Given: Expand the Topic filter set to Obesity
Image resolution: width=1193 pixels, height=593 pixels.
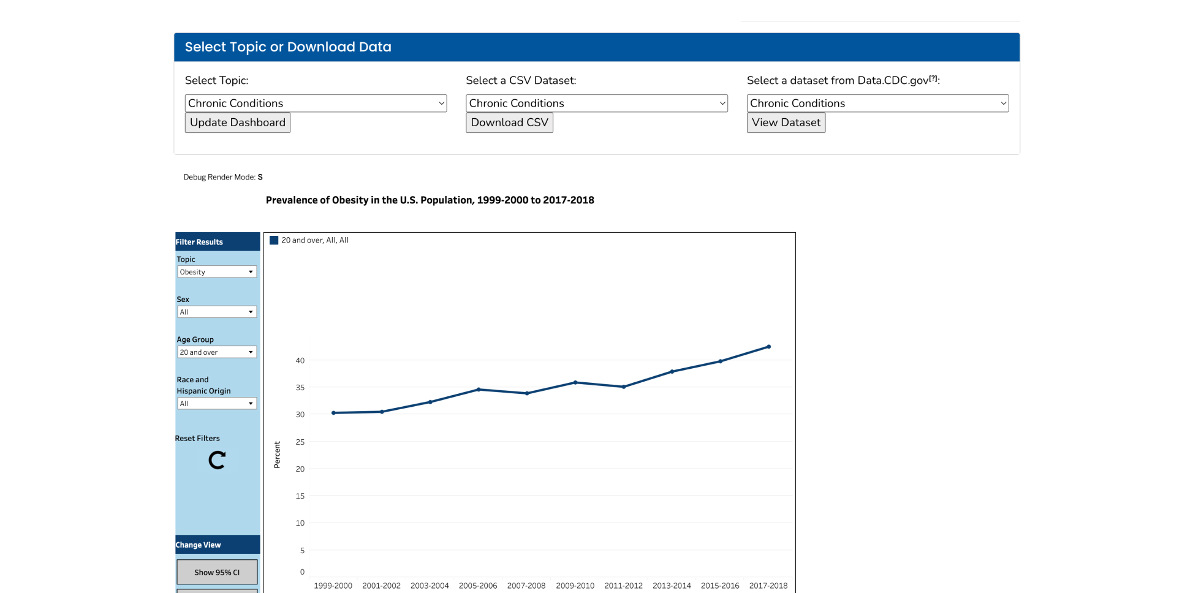Looking at the screenshot, I should pyautogui.click(x=217, y=272).
